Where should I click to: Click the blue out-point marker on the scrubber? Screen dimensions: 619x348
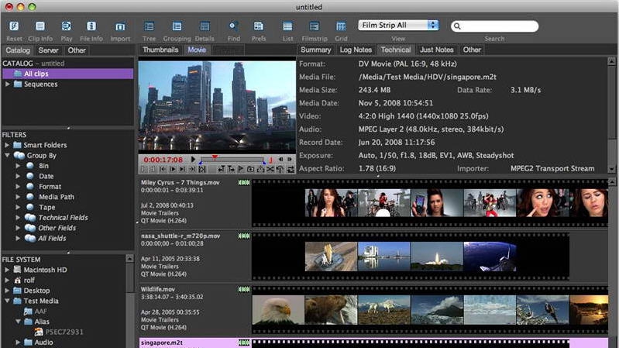coord(263,163)
